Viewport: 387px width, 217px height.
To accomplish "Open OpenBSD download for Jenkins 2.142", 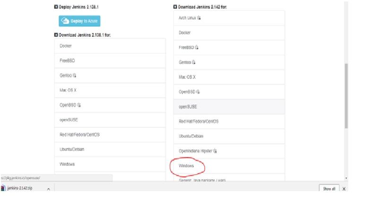I will [229, 92].
